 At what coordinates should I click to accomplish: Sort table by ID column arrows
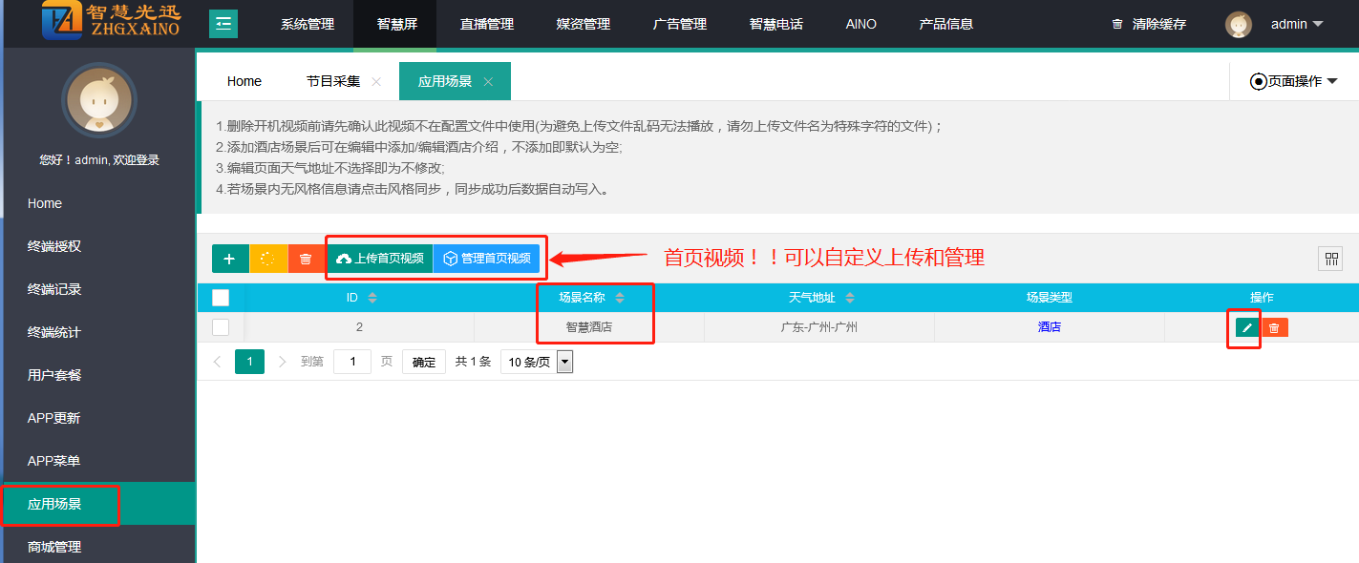[x=372, y=298]
